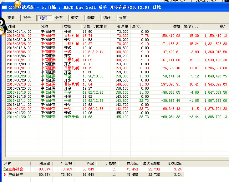
Task: Select the 2013/08/07 目标利润 row
Action: [x=117, y=68]
